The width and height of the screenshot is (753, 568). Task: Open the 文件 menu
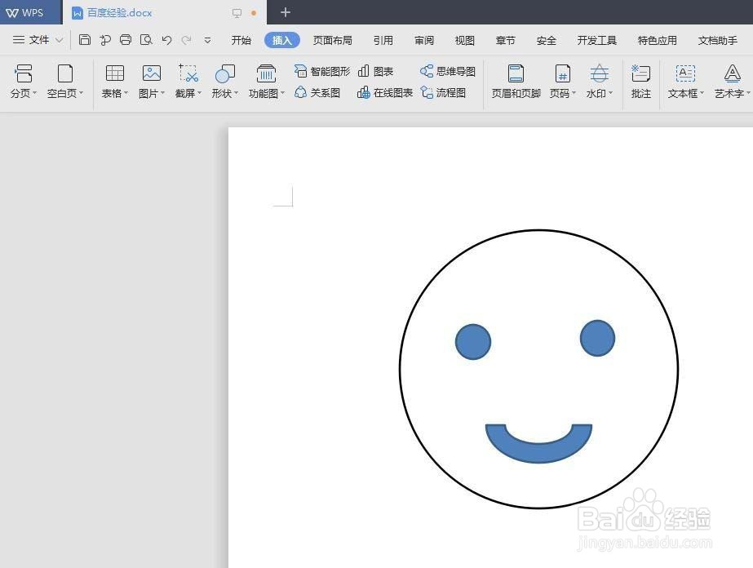pyautogui.click(x=38, y=39)
